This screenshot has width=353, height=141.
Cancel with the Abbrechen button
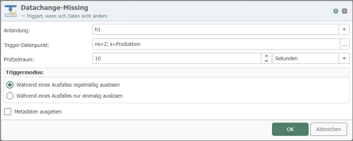[328, 129]
